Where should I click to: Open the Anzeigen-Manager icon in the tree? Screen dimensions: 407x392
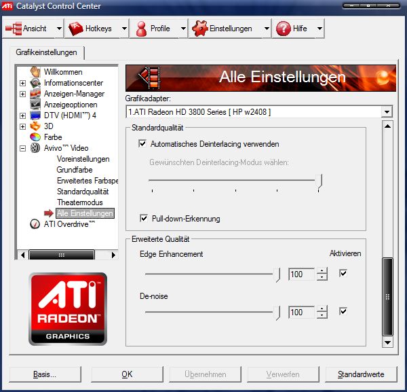pyautogui.click(x=35, y=94)
